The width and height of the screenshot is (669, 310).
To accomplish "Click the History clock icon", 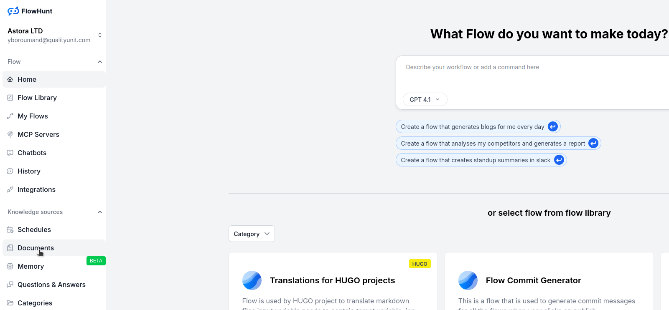I will tap(10, 171).
